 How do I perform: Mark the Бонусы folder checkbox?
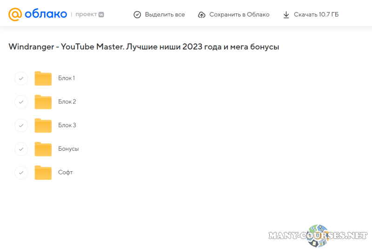click(x=21, y=149)
